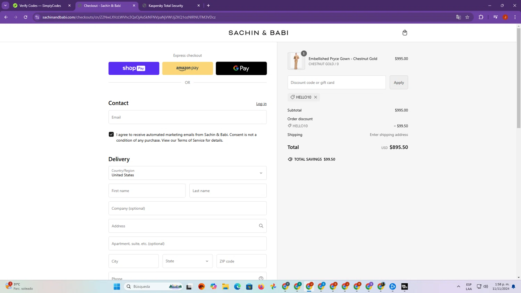Click the Email input field
Image resolution: width=521 pixels, height=293 pixels.
click(x=188, y=117)
